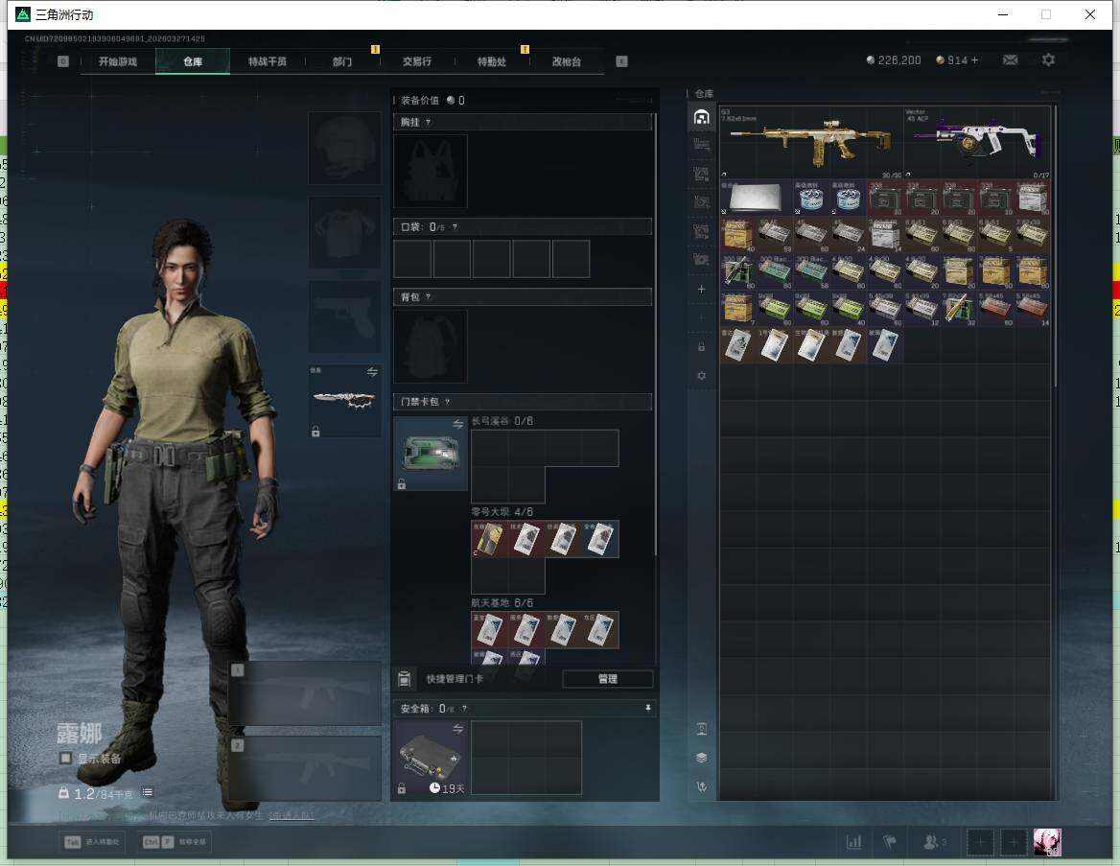Open the weight detail list icon beside 1.2/84
Viewport: 1120px width, 866px height.
click(147, 792)
